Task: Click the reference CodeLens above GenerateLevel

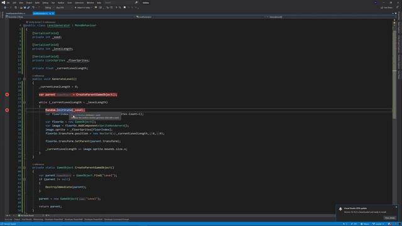Action: point(38,76)
